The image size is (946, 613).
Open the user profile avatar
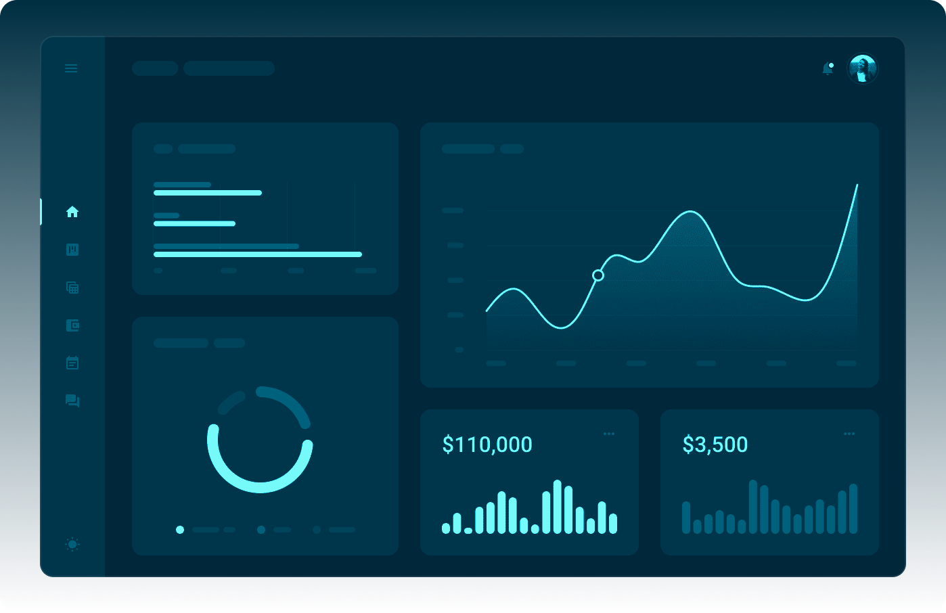[863, 68]
